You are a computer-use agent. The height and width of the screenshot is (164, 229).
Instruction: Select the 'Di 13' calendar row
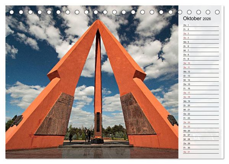201,76
